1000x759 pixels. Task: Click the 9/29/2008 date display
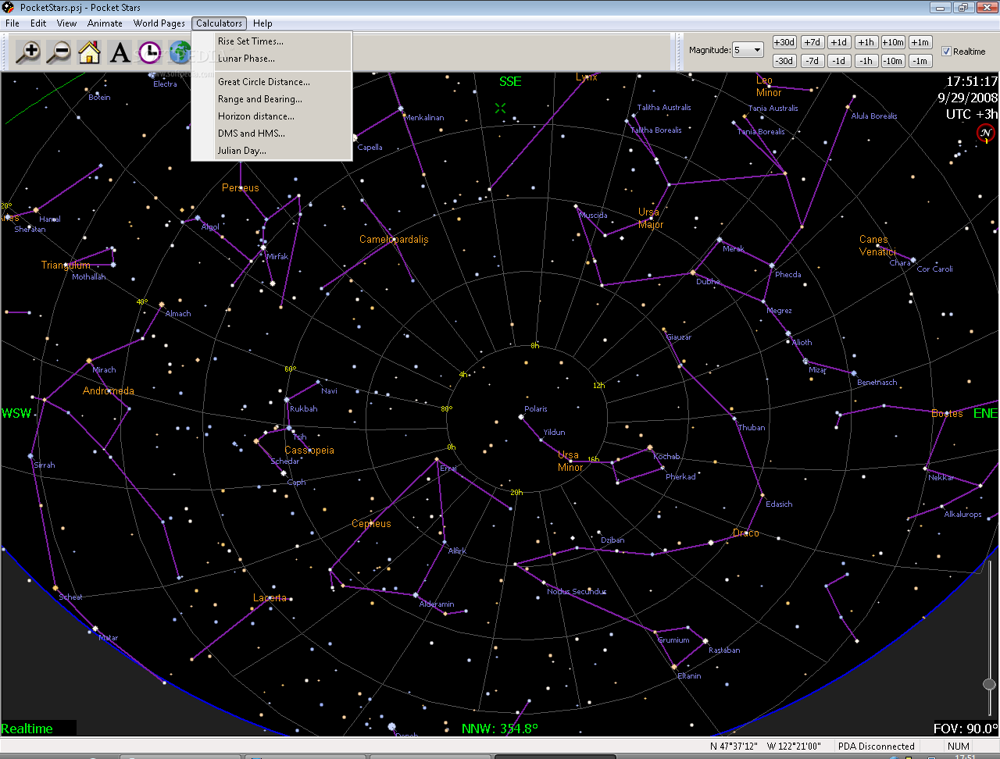tap(968, 98)
